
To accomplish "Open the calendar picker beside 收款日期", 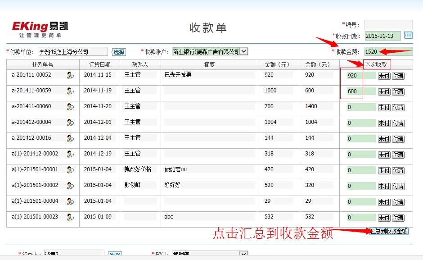I will 408,36.
